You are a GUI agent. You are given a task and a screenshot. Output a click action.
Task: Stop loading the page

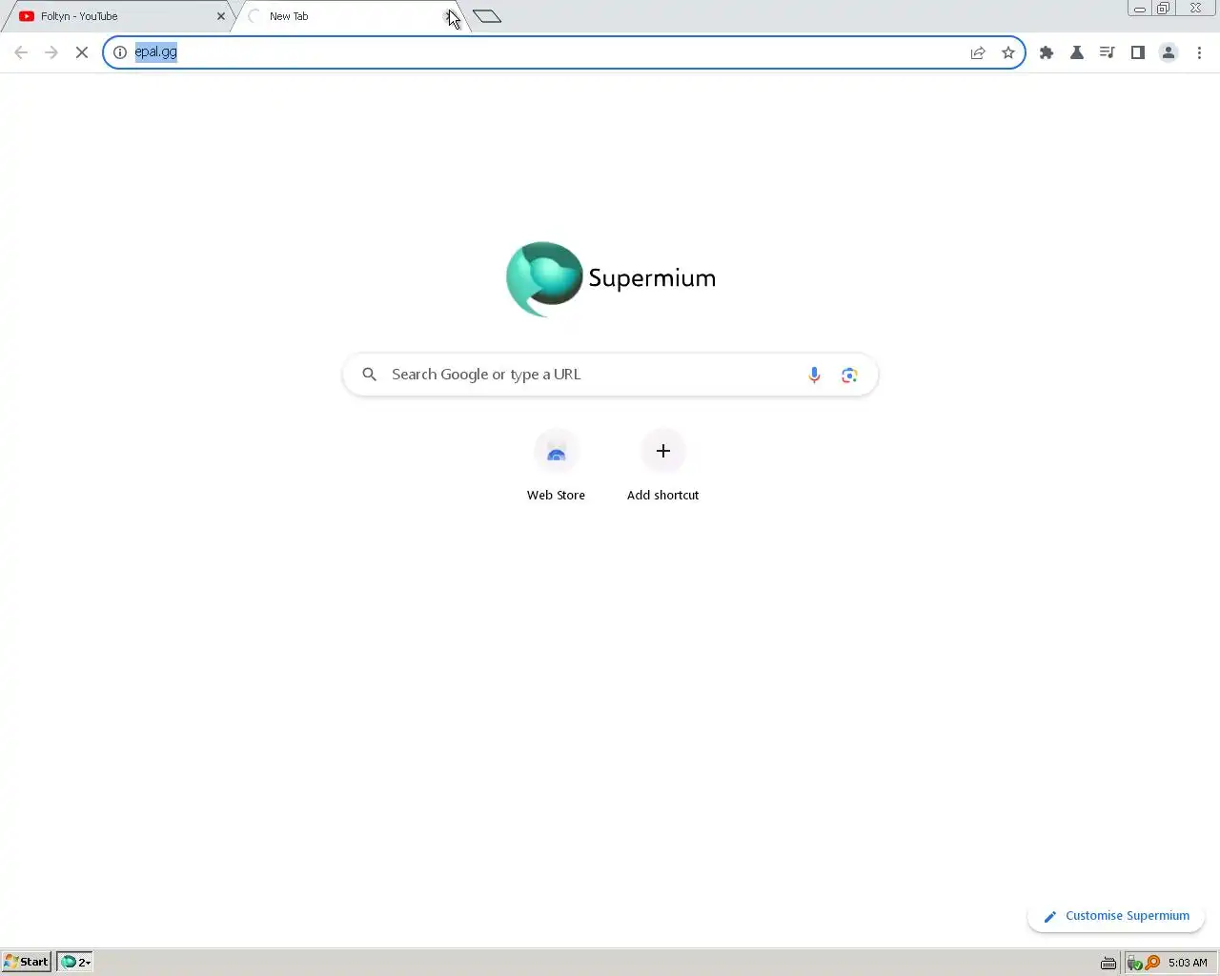[82, 52]
